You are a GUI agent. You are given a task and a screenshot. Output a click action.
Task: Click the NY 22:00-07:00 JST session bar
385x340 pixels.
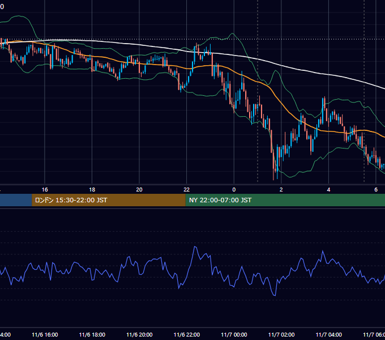[285, 200]
